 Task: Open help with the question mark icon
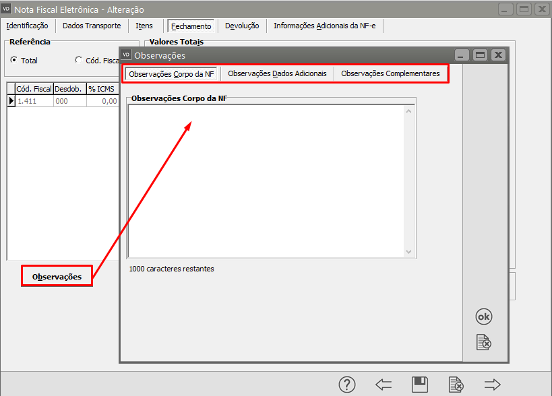[x=347, y=385]
